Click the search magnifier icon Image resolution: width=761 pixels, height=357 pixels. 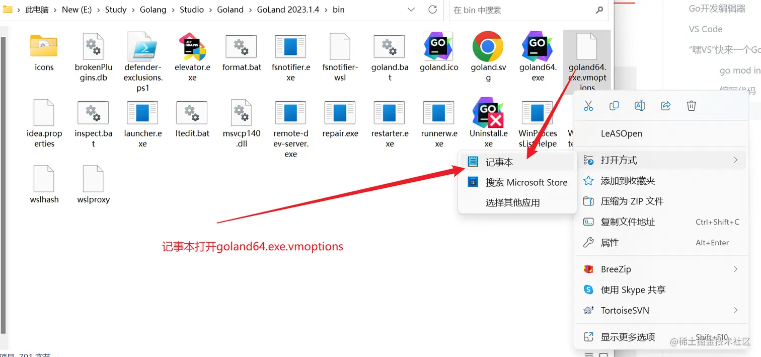tap(599, 10)
